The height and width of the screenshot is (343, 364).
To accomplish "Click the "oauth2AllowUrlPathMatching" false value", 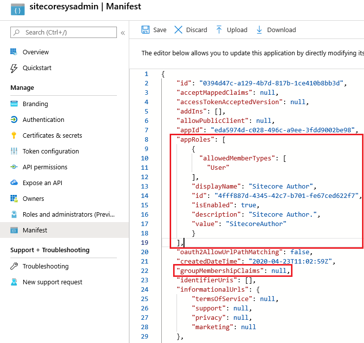I will click(x=300, y=252).
